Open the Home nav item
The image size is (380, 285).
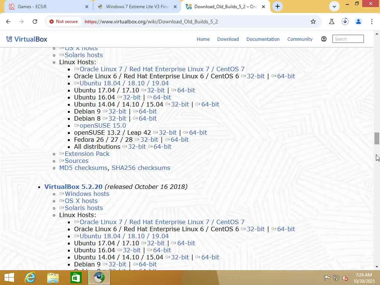point(203,39)
